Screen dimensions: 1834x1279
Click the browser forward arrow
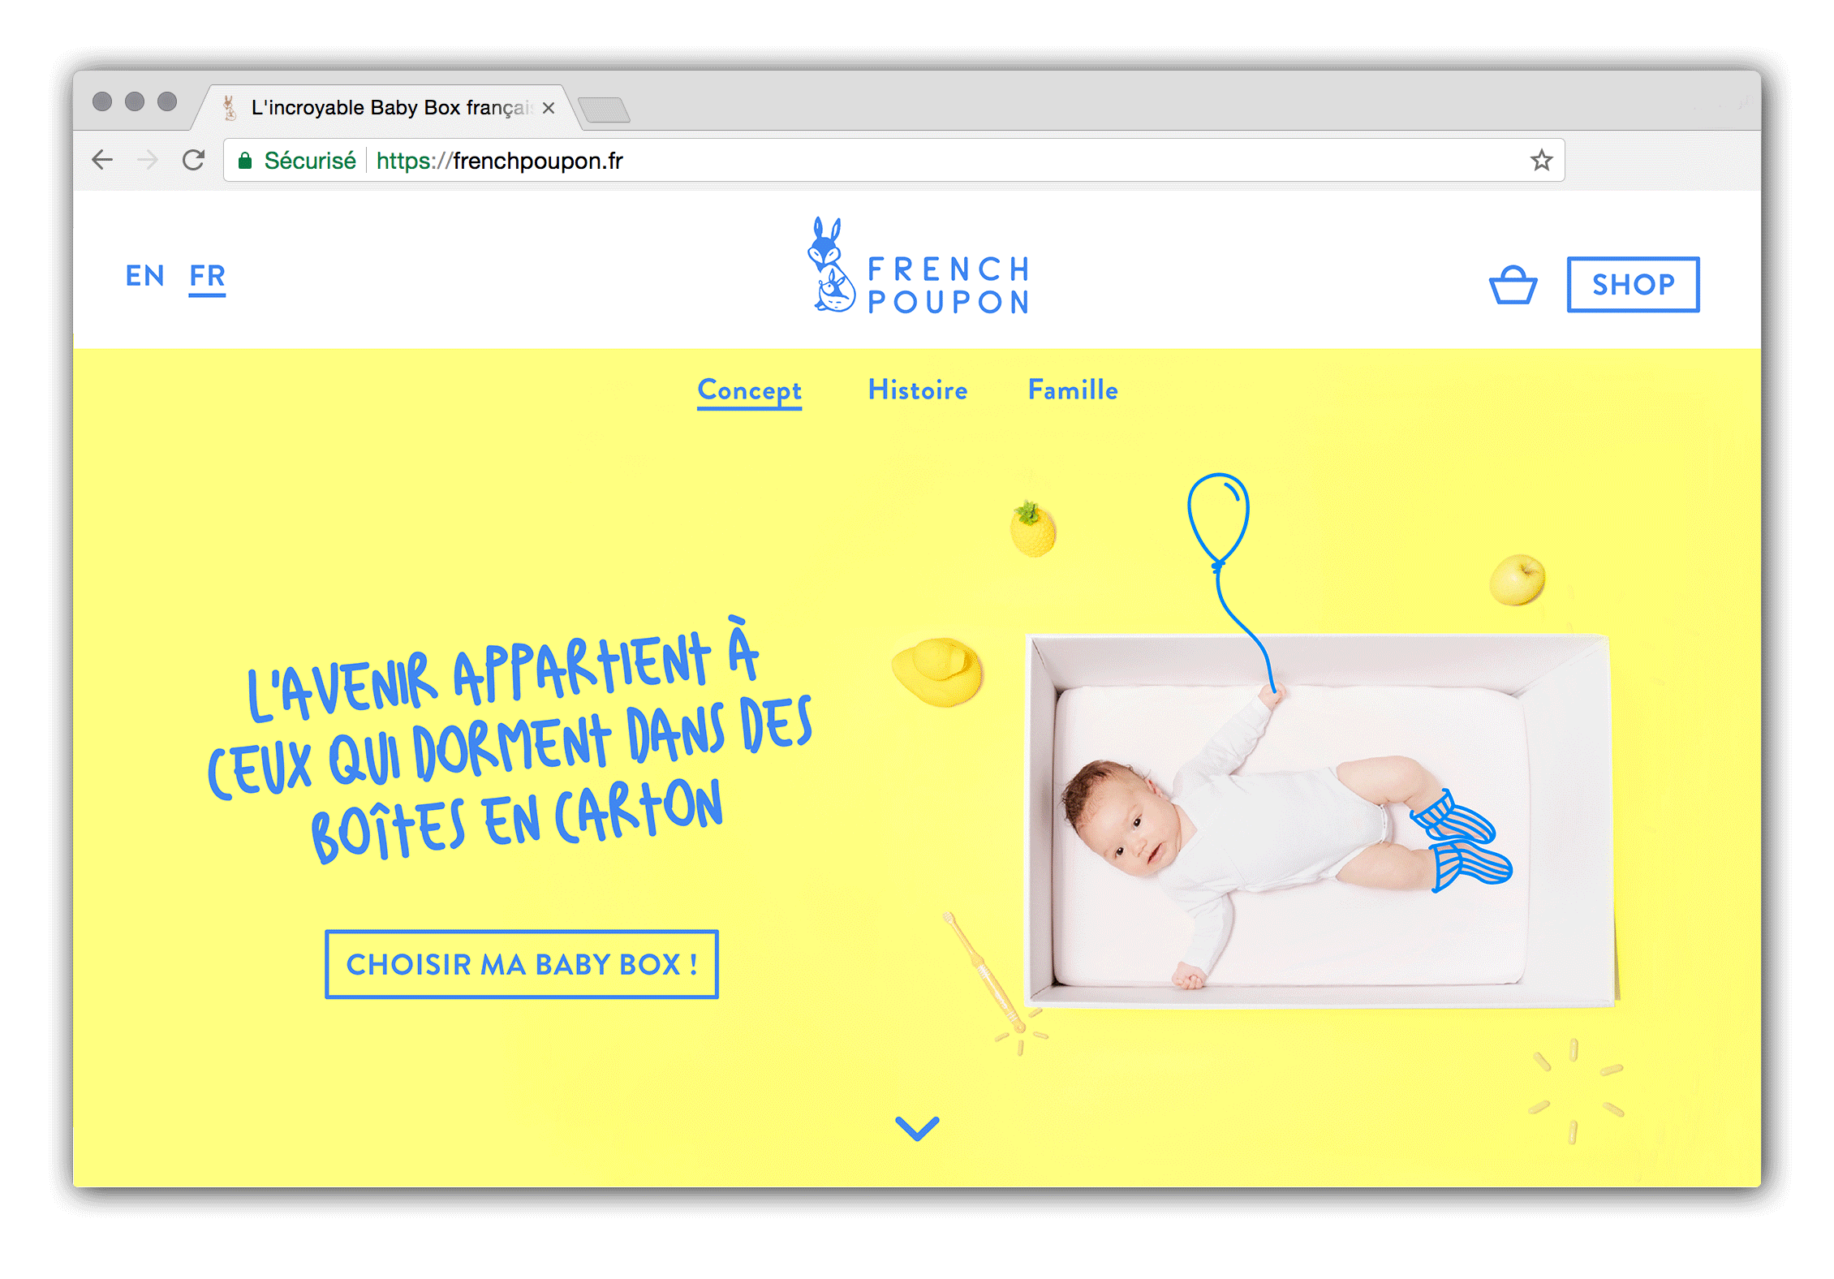(x=148, y=160)
